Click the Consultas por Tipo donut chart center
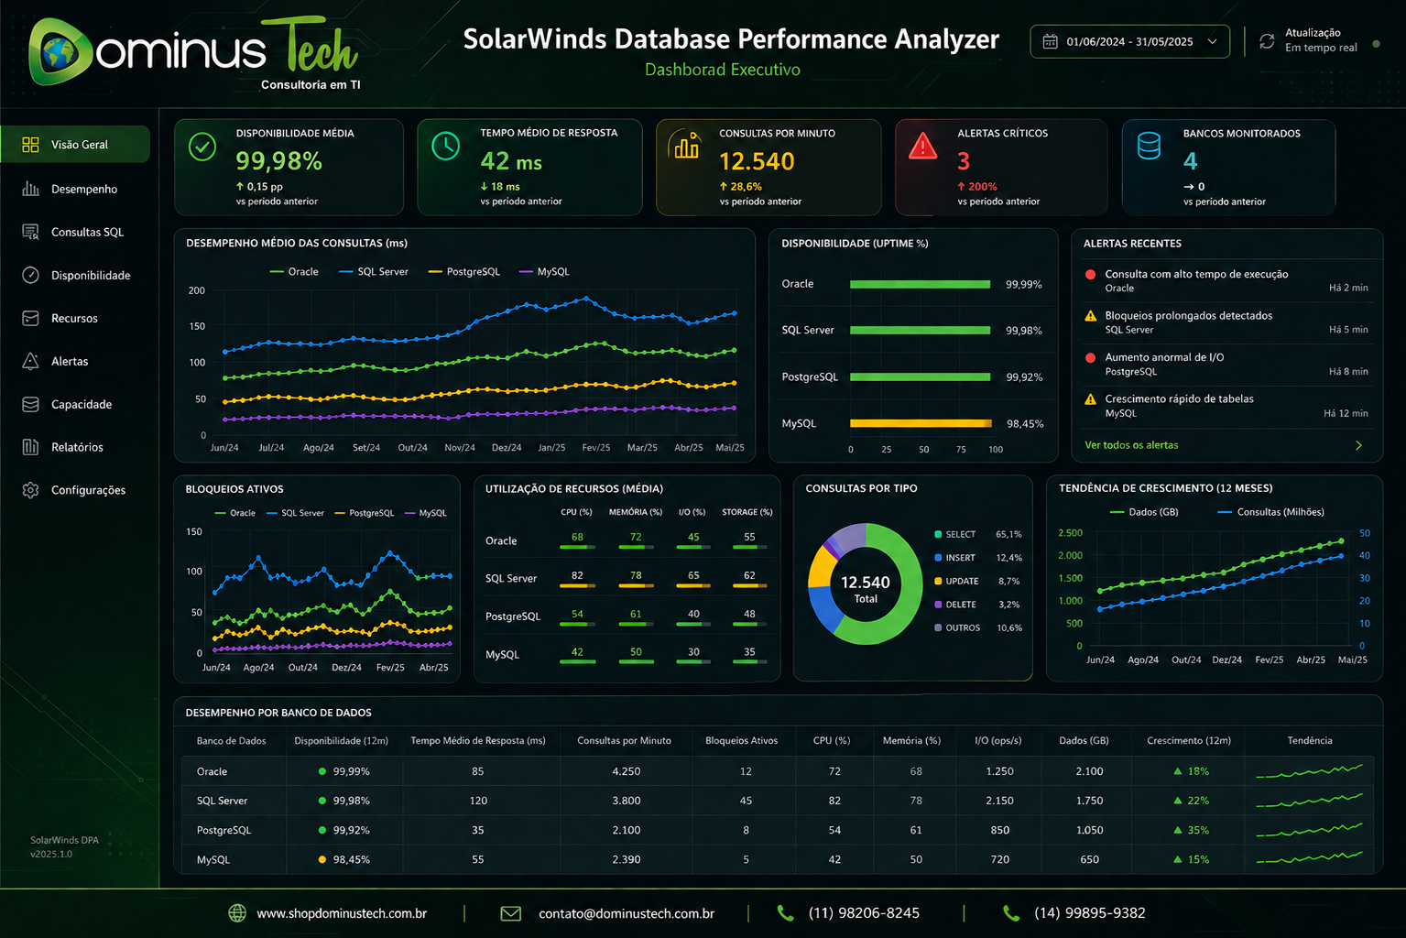This screenshot has height=938, width=1406. point(866,584)
